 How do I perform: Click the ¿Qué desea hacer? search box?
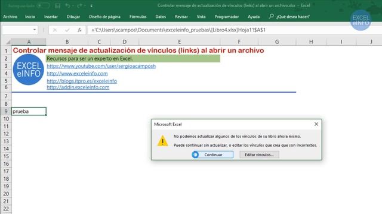point(293,17)
